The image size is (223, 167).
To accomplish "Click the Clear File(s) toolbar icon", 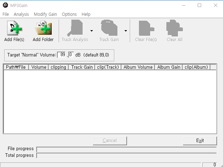I will pos(146,28).
